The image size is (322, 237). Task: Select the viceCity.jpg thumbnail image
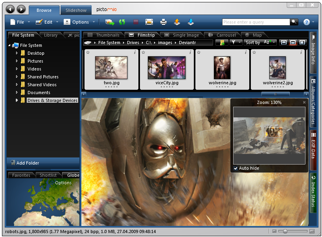click(167, 68)
